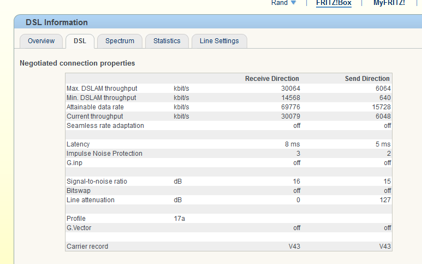Open the Line Settings tab
422x264 pixels.
pyautogui.click(x=219, y=41)
